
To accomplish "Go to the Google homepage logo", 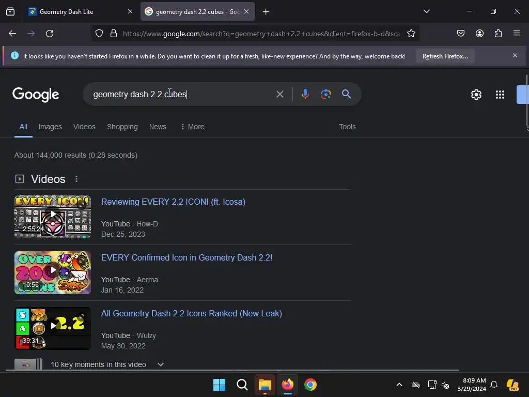I will pos(36,95).
